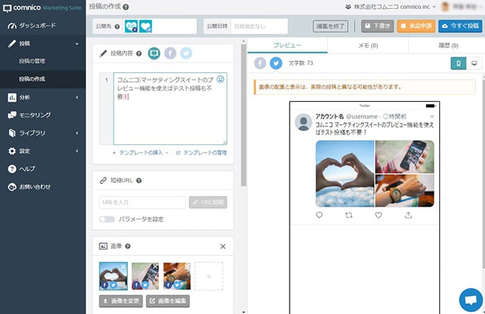Click the user profile avatar

445,6
